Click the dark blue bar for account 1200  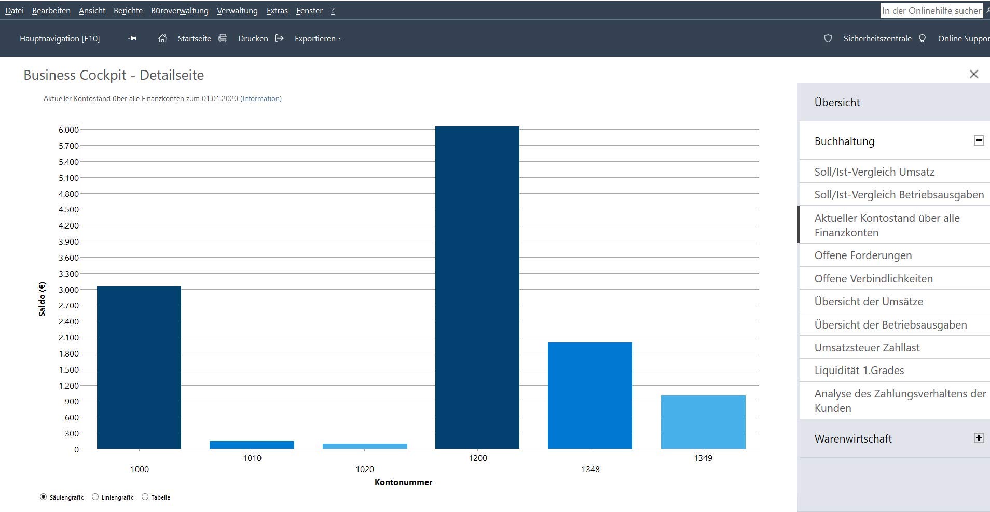477,288
